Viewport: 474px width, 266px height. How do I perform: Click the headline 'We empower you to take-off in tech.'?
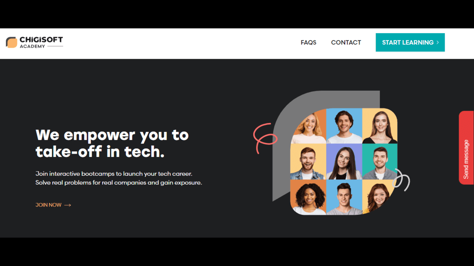pos(112,143)
